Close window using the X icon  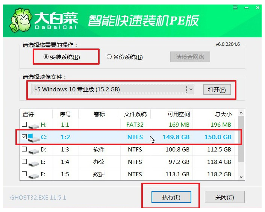[x=258, y=8]
